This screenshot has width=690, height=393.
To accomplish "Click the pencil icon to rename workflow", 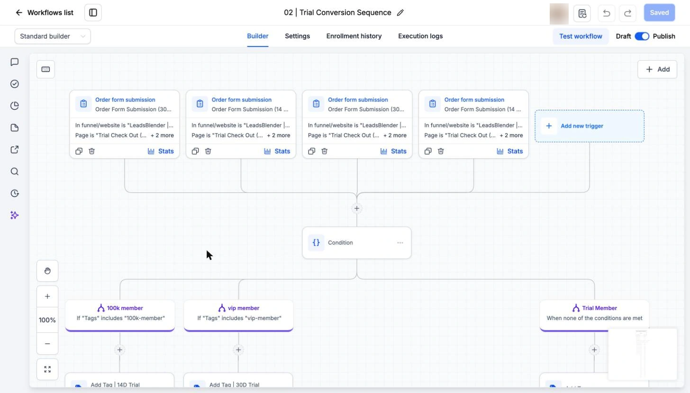I will pyautogui.click(x=400, y=13).
